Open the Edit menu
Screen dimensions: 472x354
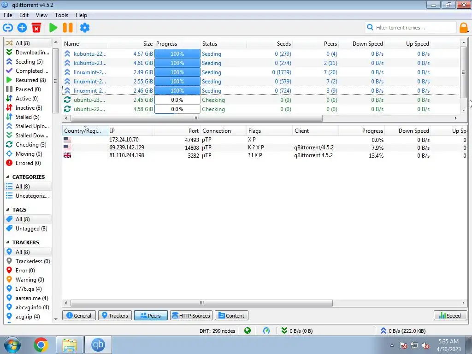[x=24, y=15]
